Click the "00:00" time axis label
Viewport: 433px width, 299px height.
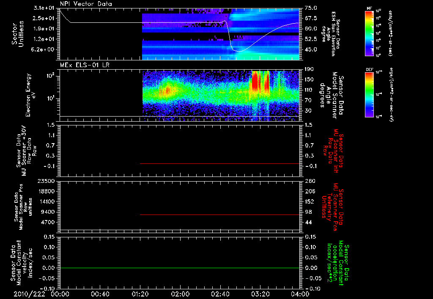click(x=60, y=294)
